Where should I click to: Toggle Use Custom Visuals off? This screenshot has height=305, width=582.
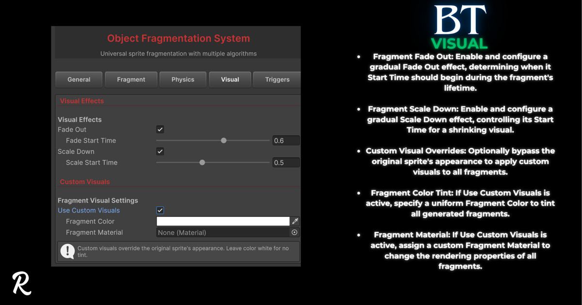point(160,210)
